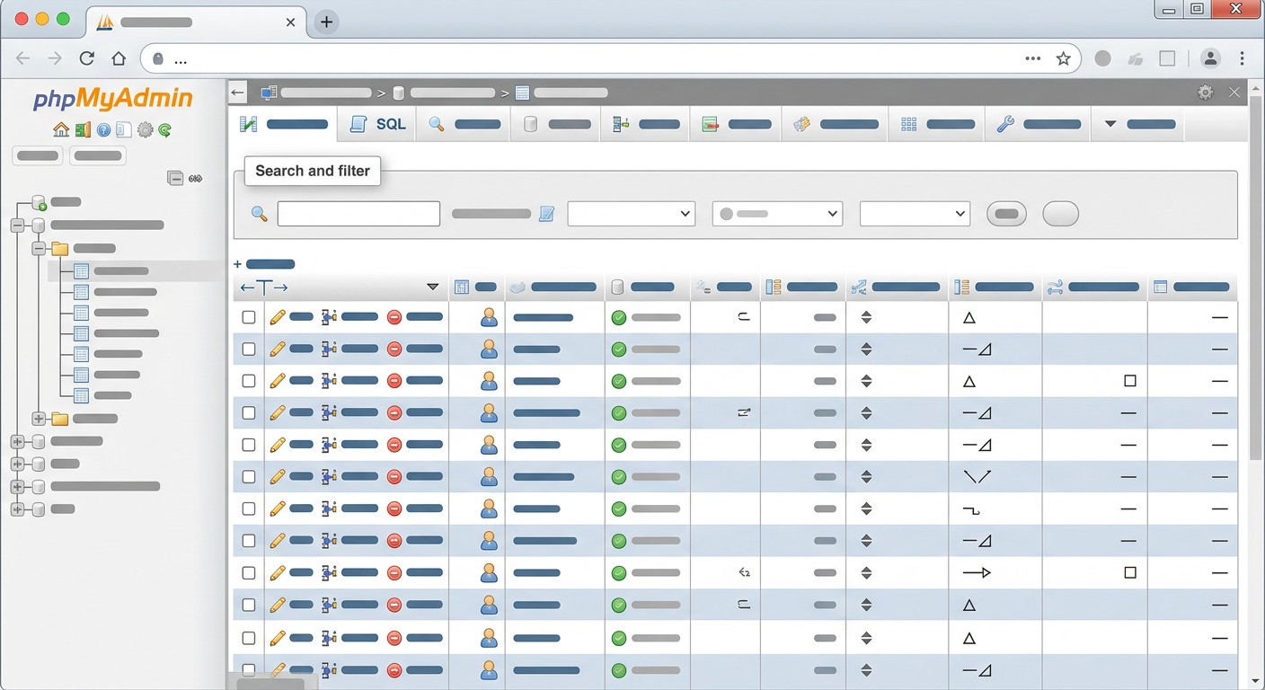
Task: Click the column header with cloud icon
Action: (554, 287)
